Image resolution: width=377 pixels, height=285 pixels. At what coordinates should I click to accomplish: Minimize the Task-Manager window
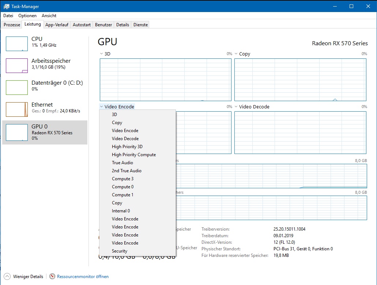click(x=335, y=6)
